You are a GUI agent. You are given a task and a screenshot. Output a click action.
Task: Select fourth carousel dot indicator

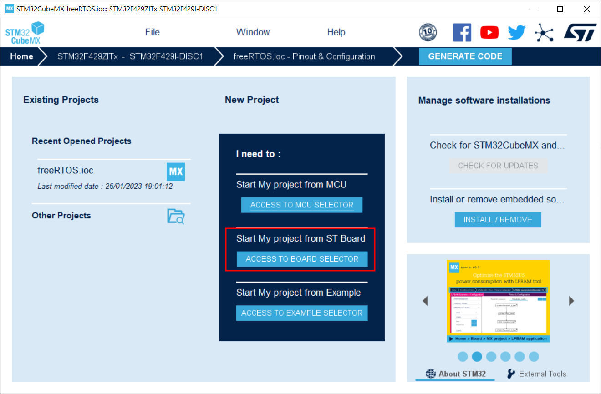click(x=505, y=356)
